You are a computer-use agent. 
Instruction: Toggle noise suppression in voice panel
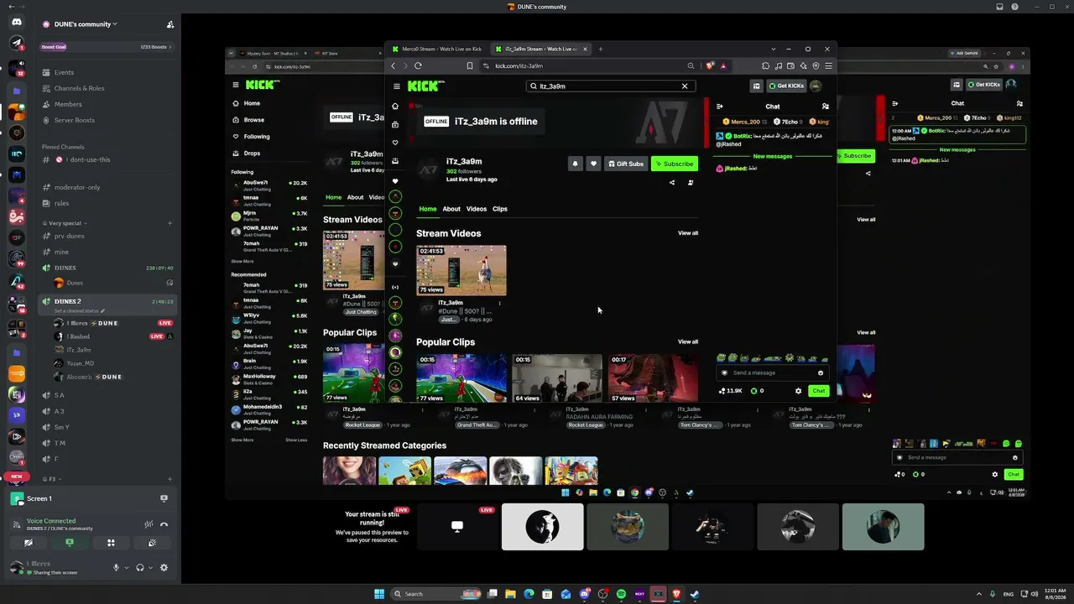pos(149,524)
